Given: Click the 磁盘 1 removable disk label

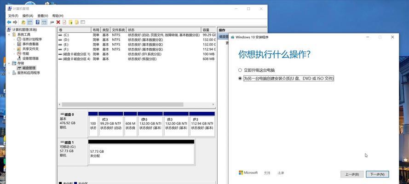Looking at the screenshot, I should point(73,152).
